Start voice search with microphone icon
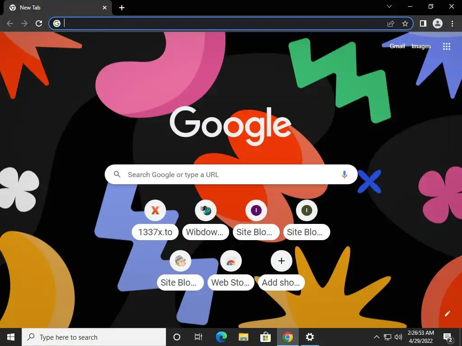 click(344, 174)
